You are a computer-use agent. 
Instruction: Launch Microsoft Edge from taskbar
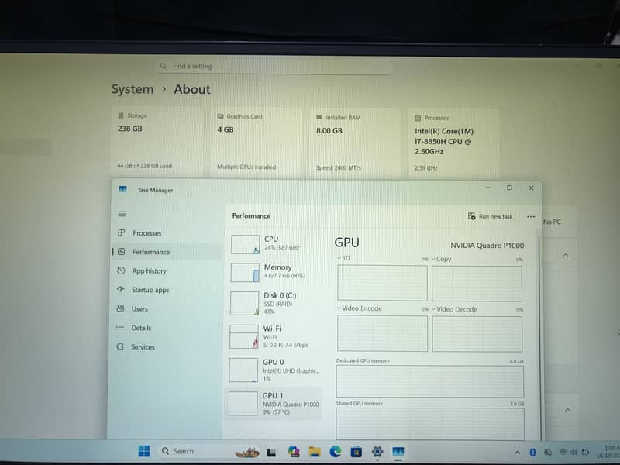click(336, 452)
